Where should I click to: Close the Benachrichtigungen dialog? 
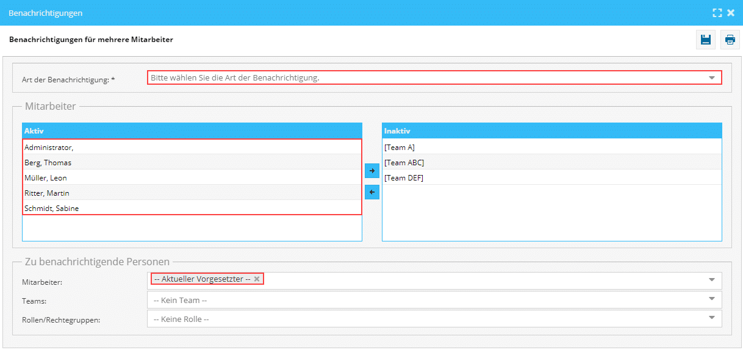pos(731,13)
